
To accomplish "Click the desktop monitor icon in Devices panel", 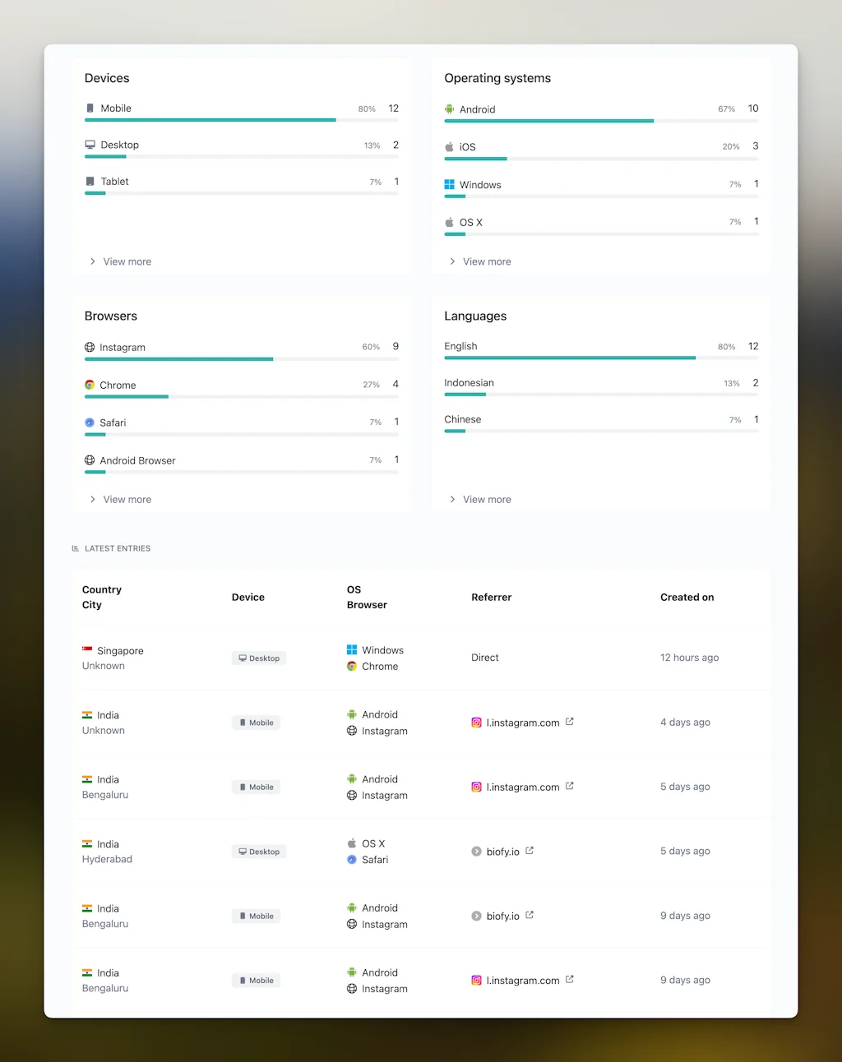I will point(90,143).
